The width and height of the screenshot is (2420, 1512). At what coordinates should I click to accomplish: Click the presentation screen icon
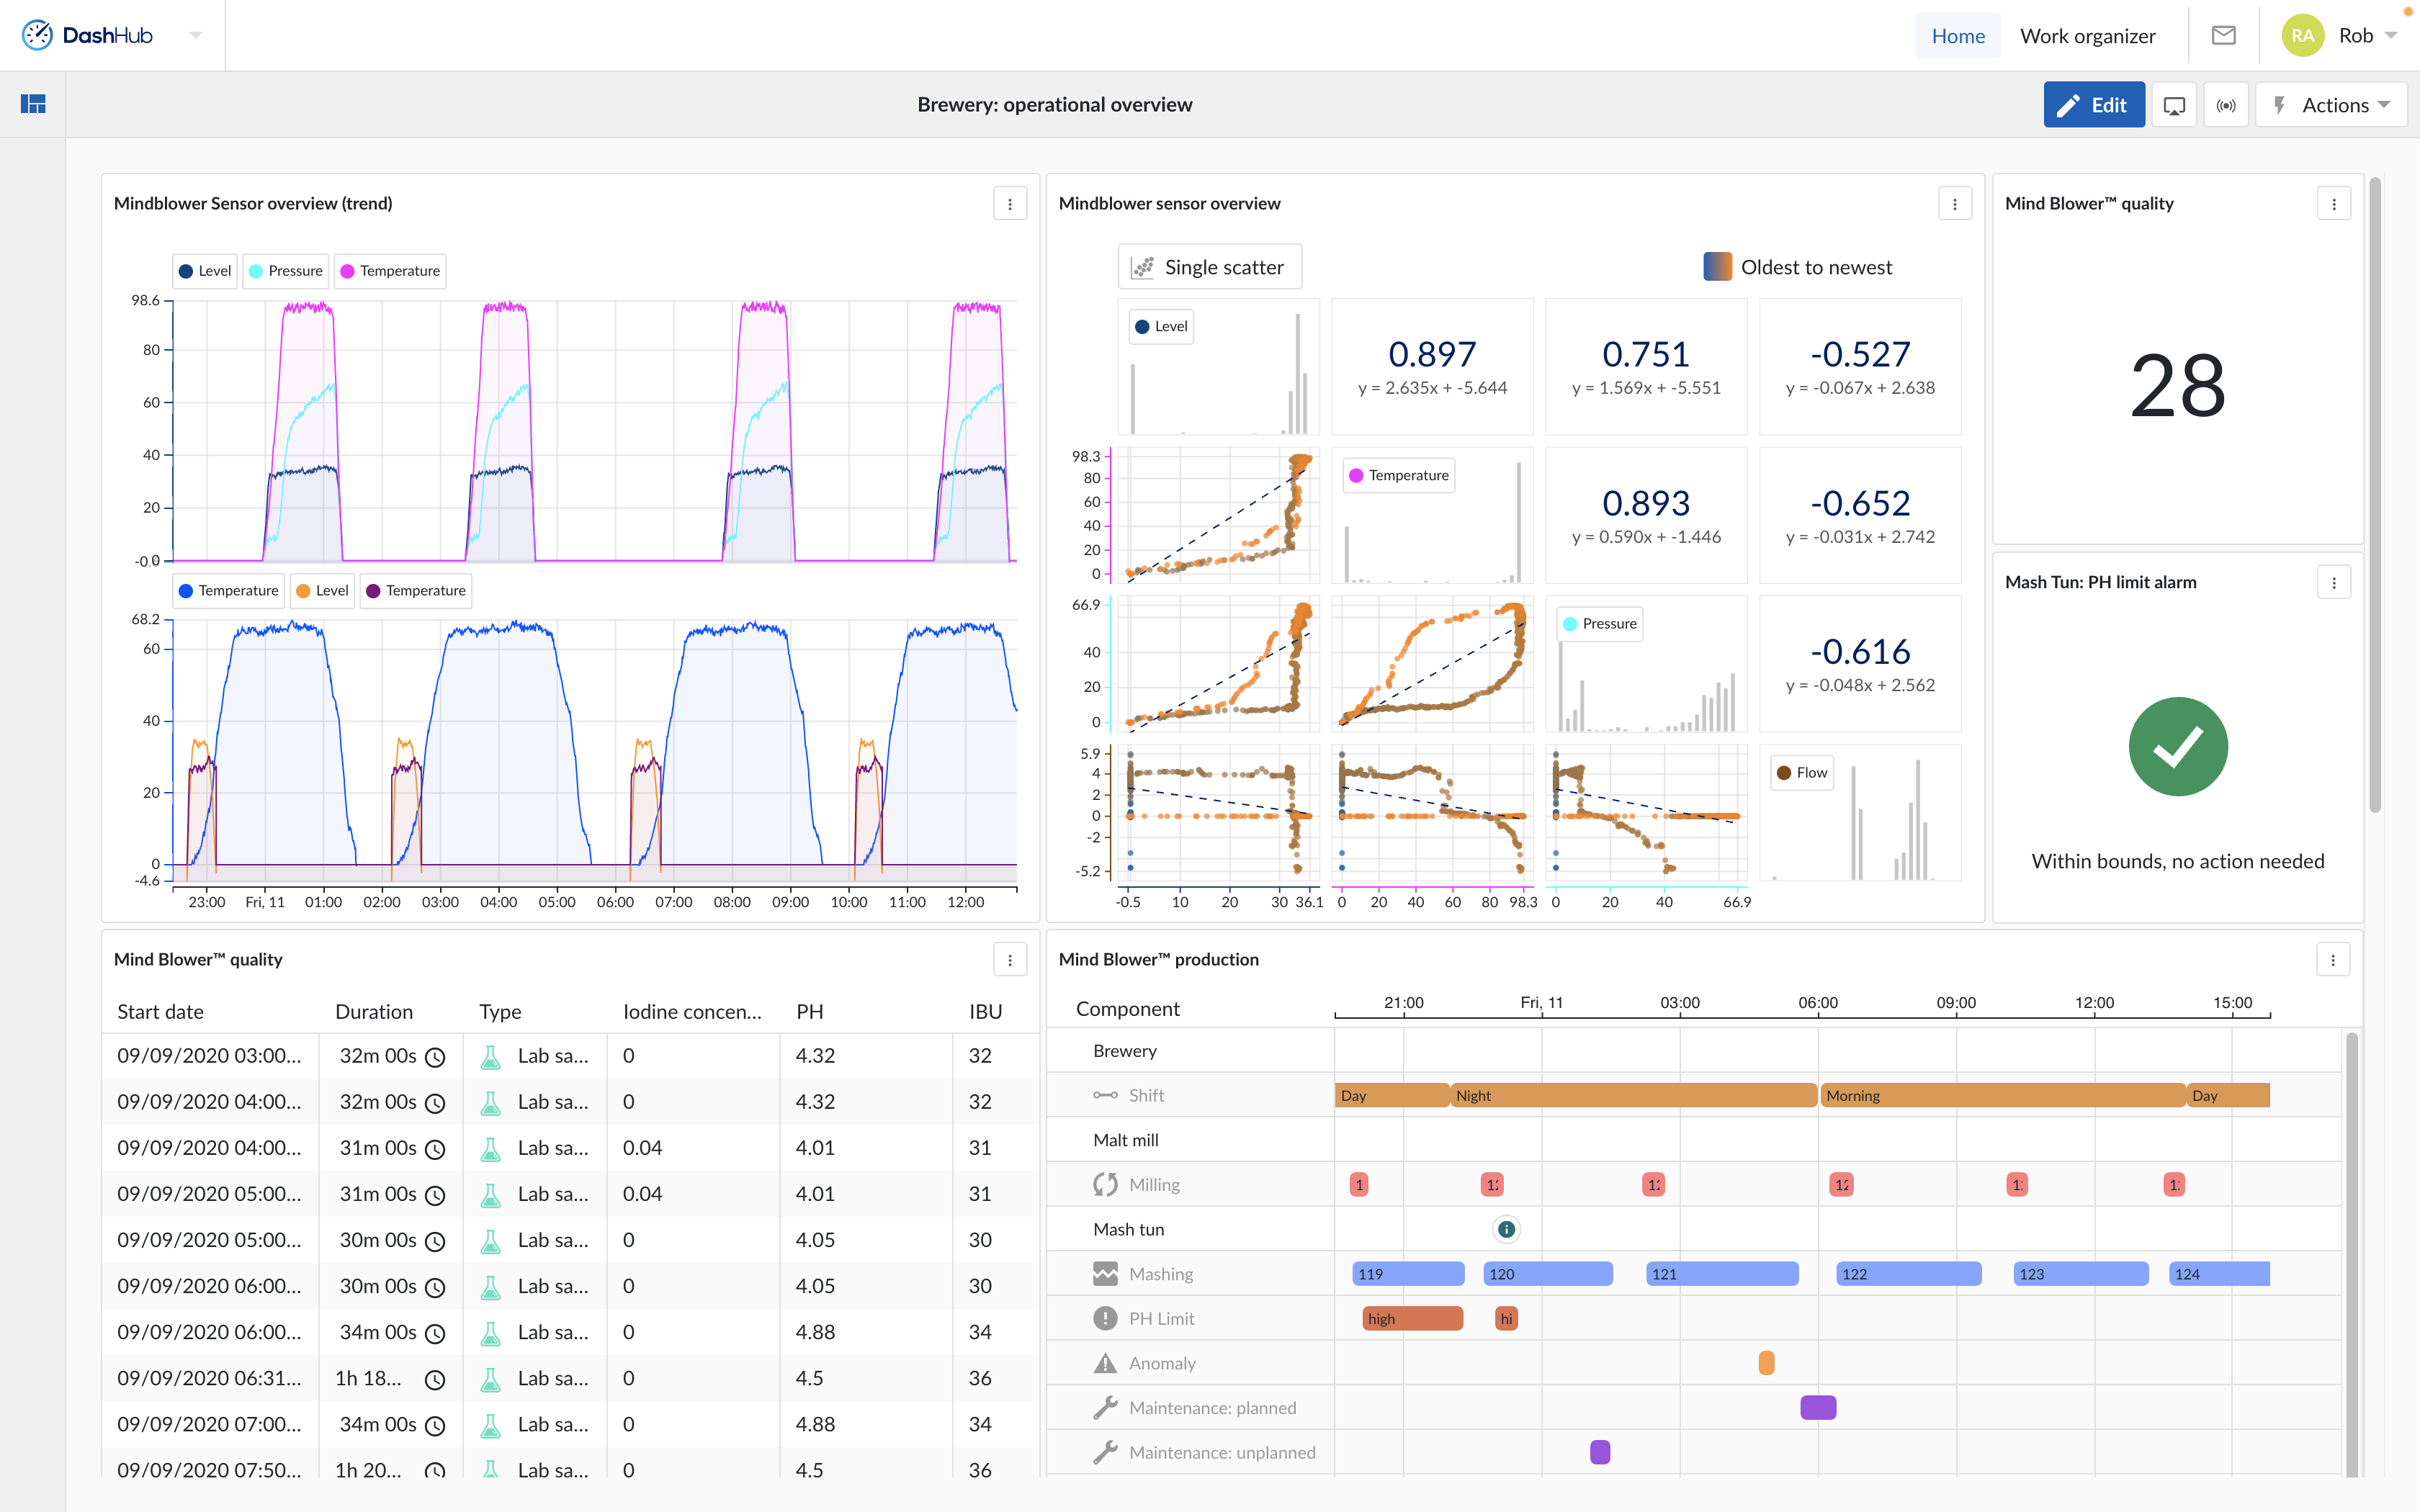pyautogui.click(x=2174, y=105)
